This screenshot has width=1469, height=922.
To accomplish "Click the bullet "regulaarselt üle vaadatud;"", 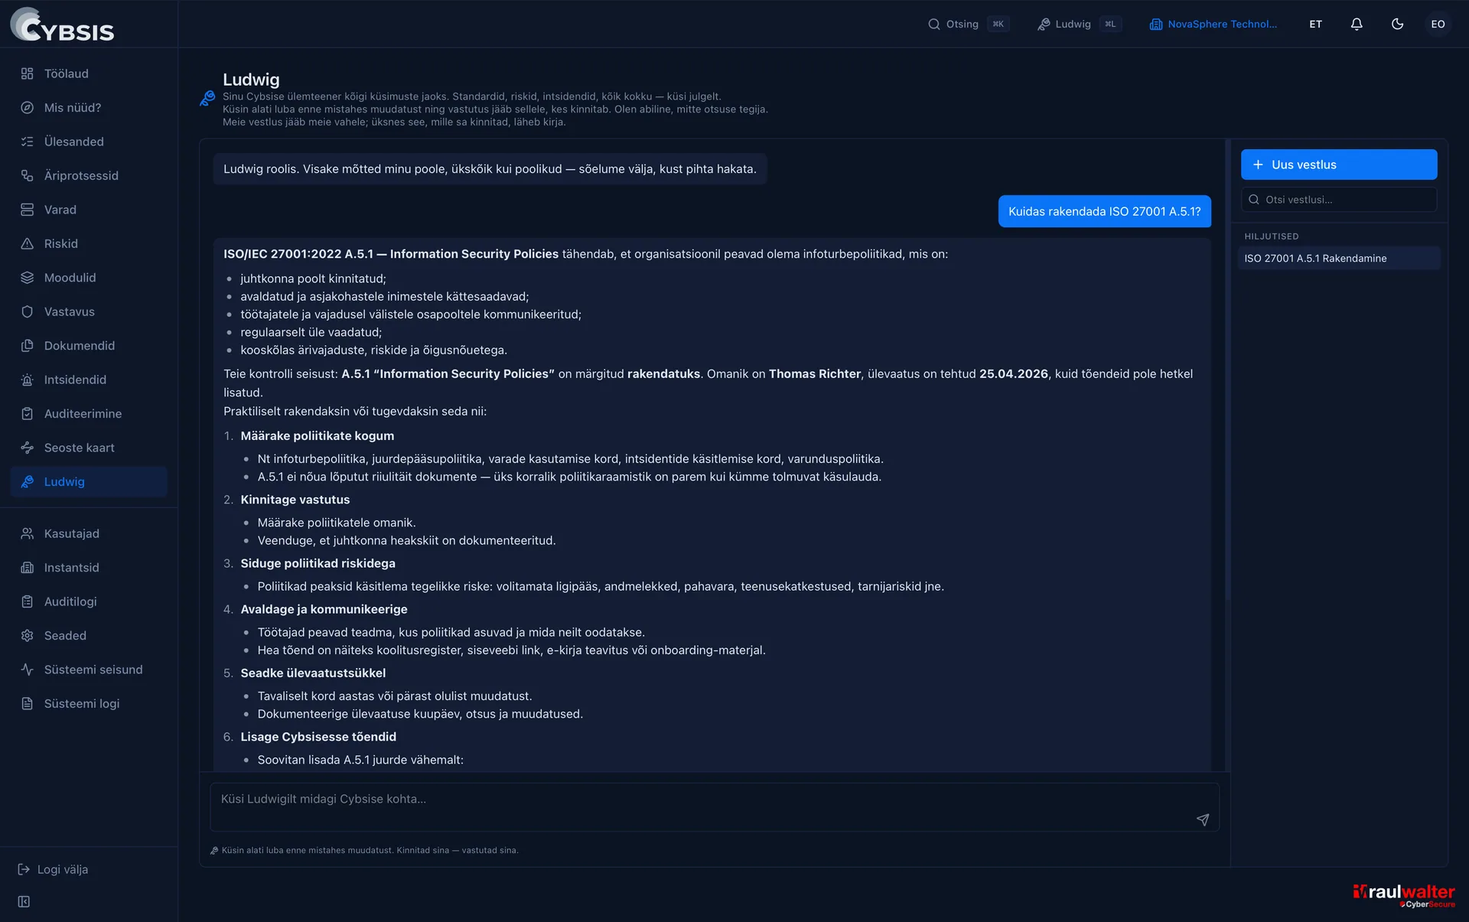I will click(311, 333).
